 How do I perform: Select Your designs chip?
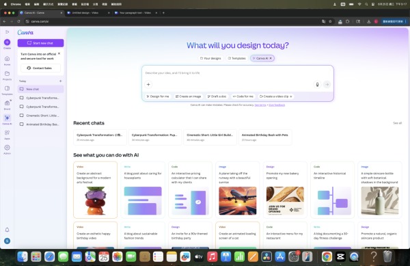[210, 58]
